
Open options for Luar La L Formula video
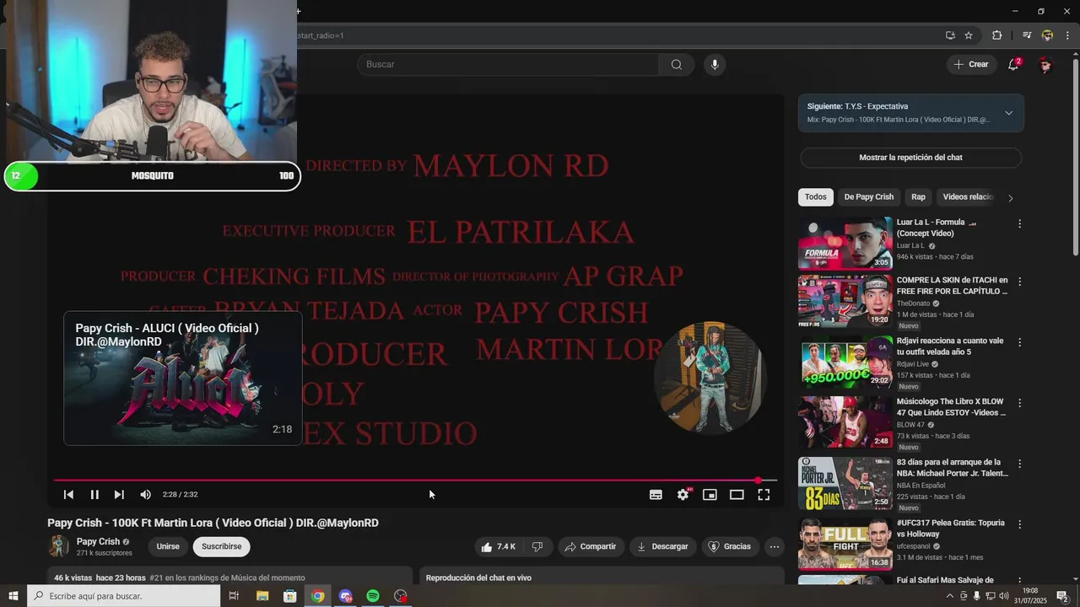1019,224
